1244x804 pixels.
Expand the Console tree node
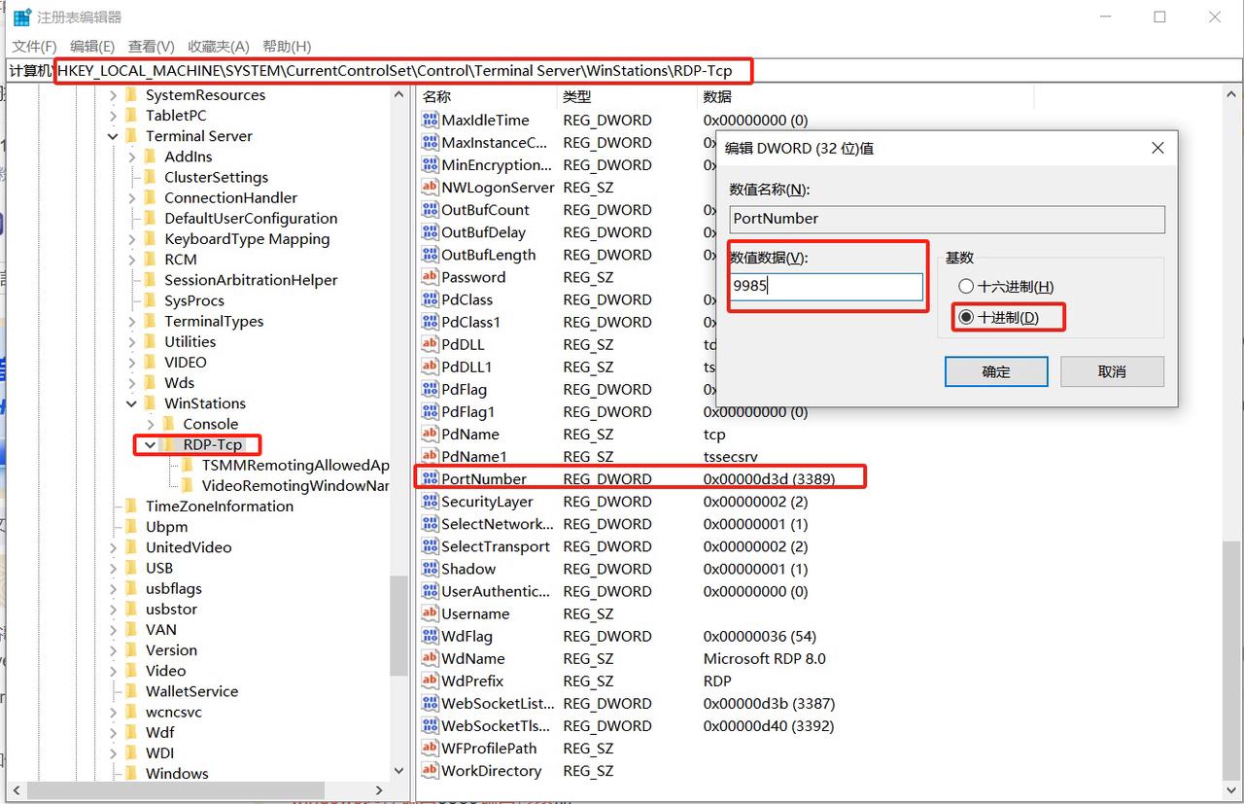click(x=151, y=424)
